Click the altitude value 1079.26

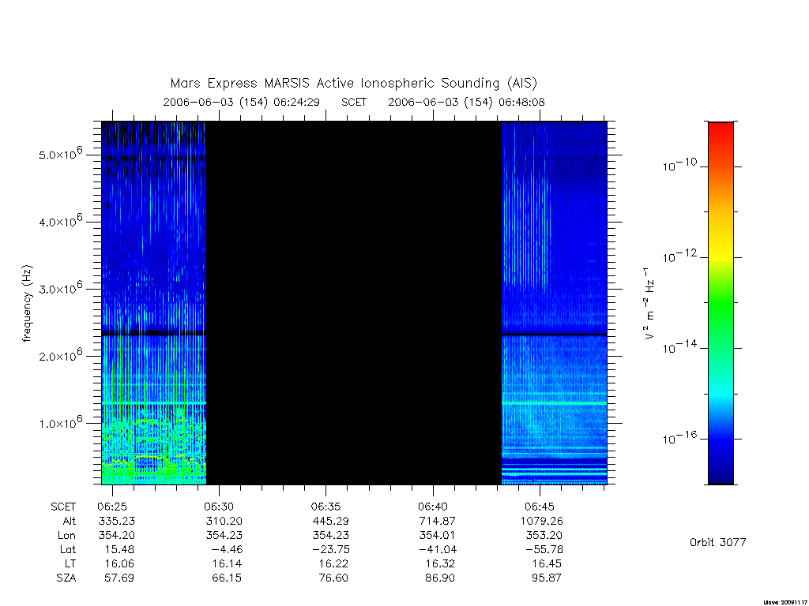[x=542, y=521]
